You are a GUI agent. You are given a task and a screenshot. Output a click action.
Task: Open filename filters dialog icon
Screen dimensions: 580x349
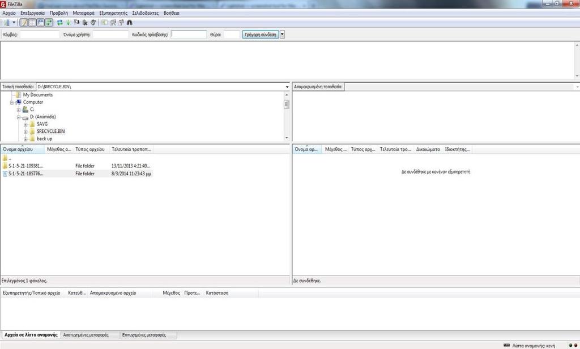[104, 23]
